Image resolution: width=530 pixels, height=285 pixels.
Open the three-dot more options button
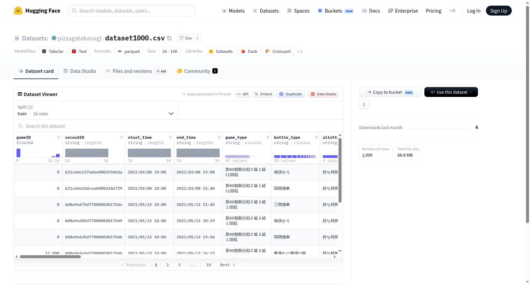(x=364, y=105)
